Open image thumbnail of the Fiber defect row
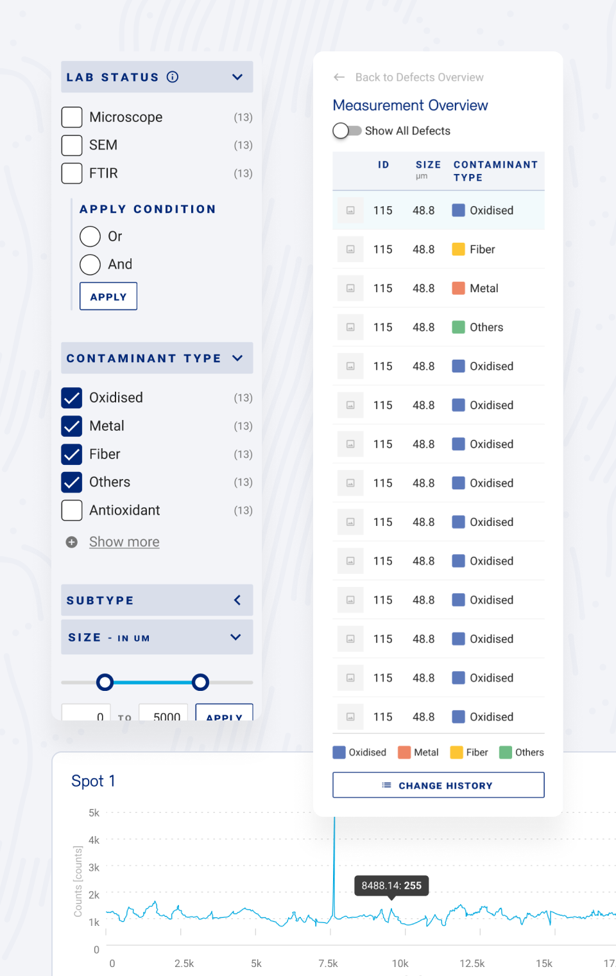This screenshot has height=976, width=616. click(350, 249)
